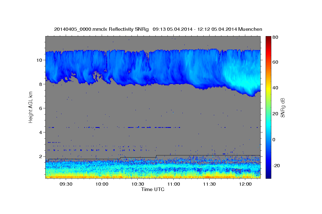Click the '10:00' time axis label
This screenshot has width=322, height=214.
[x=102, y=184]
